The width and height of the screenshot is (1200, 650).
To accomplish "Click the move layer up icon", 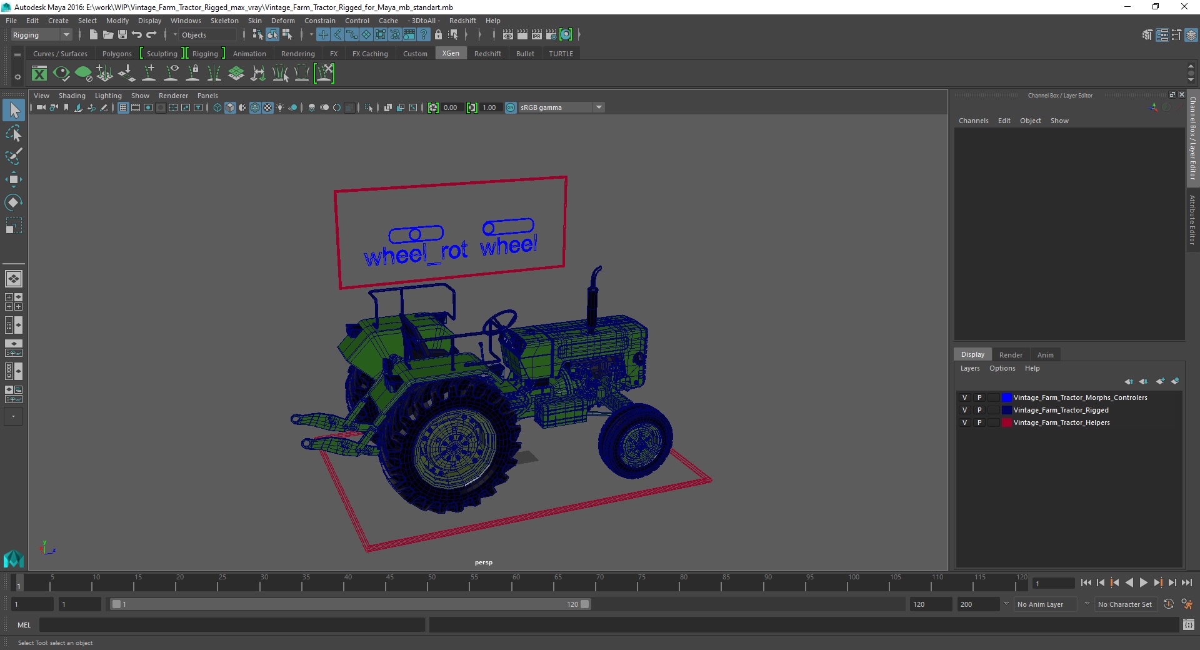I will tap(1129, 381).
